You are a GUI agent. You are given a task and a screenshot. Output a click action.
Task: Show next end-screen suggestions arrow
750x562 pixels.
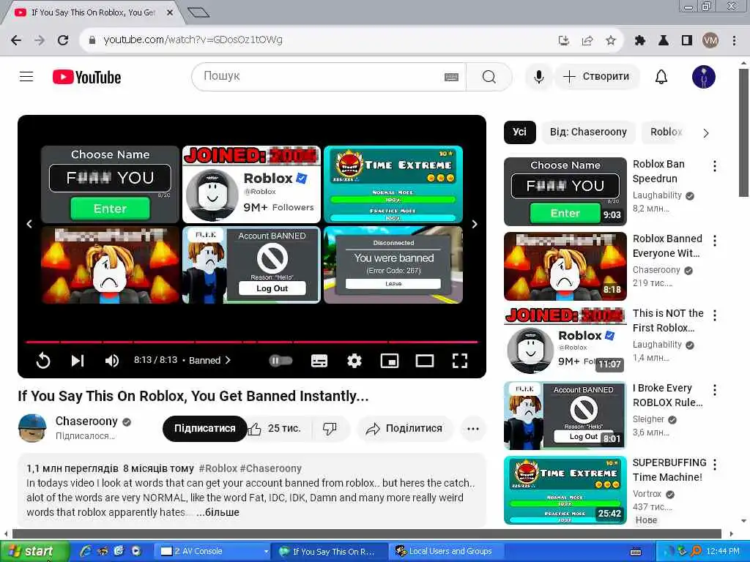[x=475, y=224]
